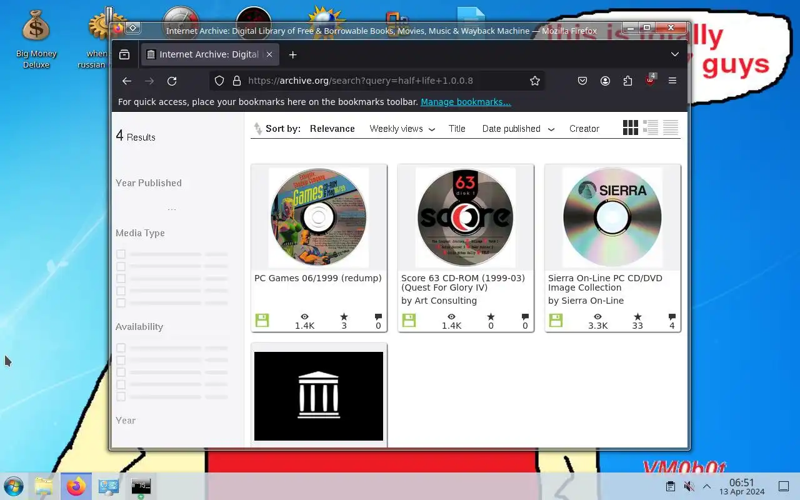Click the software floppy icon on PC Games card
The width and height of the screenshot is (800, 500).
click(262, 321)
